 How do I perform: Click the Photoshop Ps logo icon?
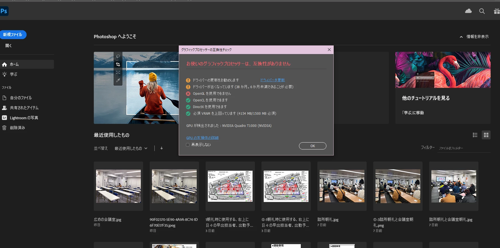(4, 11)
